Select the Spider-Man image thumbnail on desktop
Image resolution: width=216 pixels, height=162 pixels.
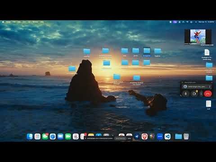tap(198, 37)
